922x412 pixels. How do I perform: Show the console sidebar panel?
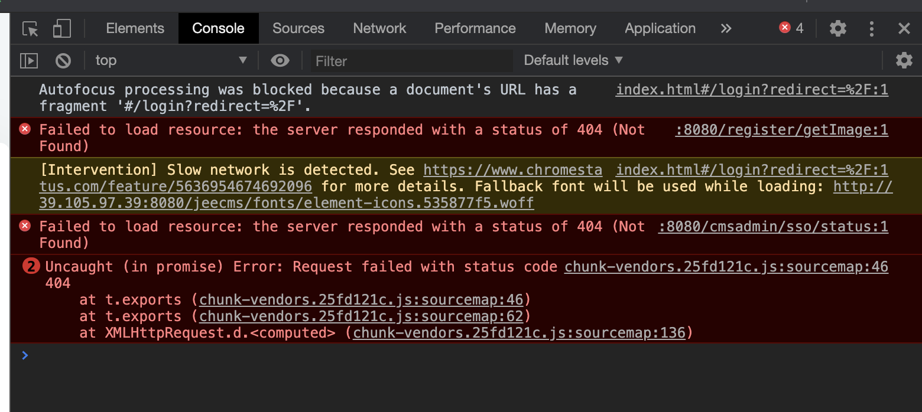point(29,60)
